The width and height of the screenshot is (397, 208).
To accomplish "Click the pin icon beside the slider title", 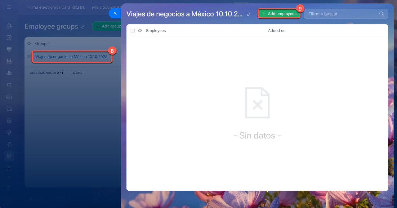I will (248, 15).
